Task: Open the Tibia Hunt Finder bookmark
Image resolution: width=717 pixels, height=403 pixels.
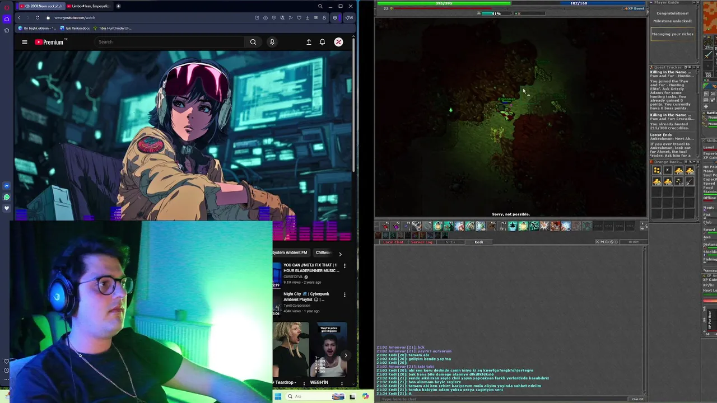Action: pos(112,28)
